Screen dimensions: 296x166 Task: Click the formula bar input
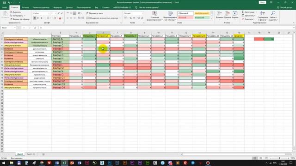point(166,28)
